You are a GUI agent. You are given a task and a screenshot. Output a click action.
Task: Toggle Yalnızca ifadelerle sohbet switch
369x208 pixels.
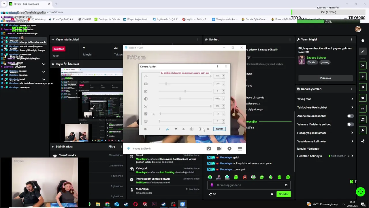coord(350,125)
